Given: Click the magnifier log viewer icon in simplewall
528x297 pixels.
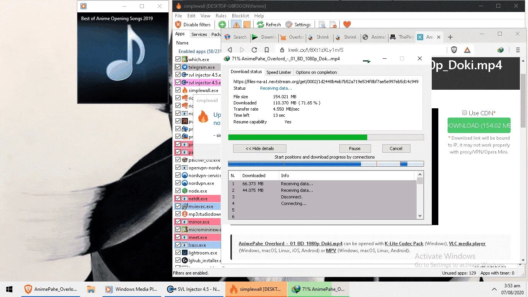Looking at the screenshot, I should point(322,24).
